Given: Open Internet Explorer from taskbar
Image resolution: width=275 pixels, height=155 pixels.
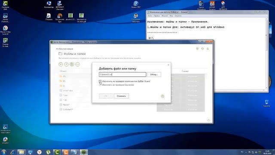Looking at the screenshot, I should pos(12,152).
